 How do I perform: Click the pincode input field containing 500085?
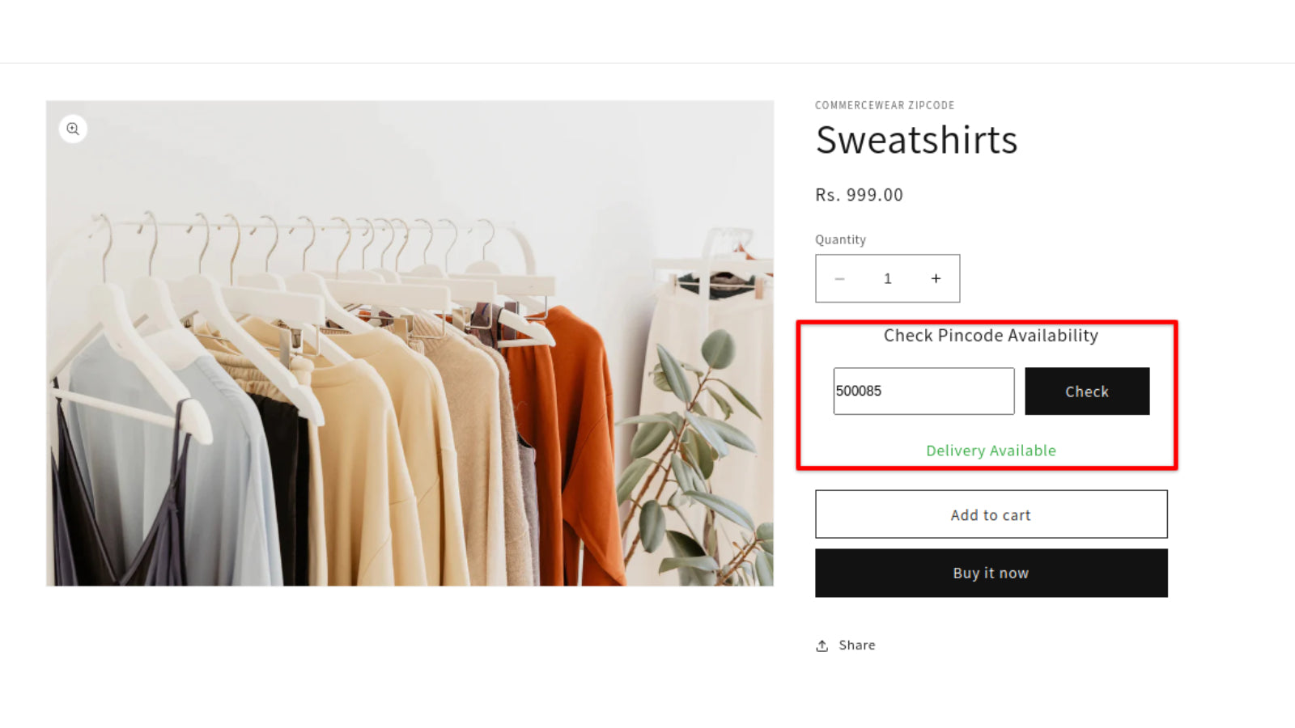point(923,392)
